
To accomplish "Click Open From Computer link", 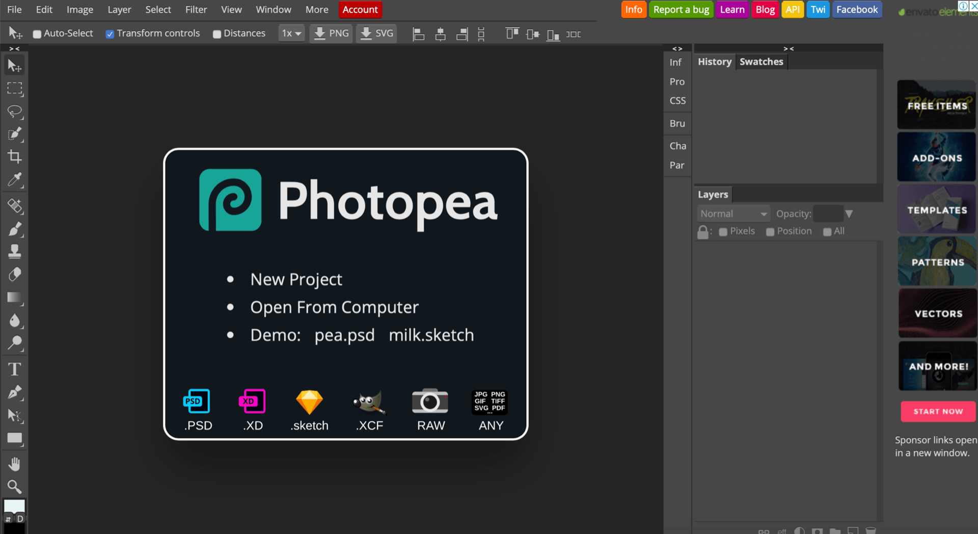I will pos(334,307).
